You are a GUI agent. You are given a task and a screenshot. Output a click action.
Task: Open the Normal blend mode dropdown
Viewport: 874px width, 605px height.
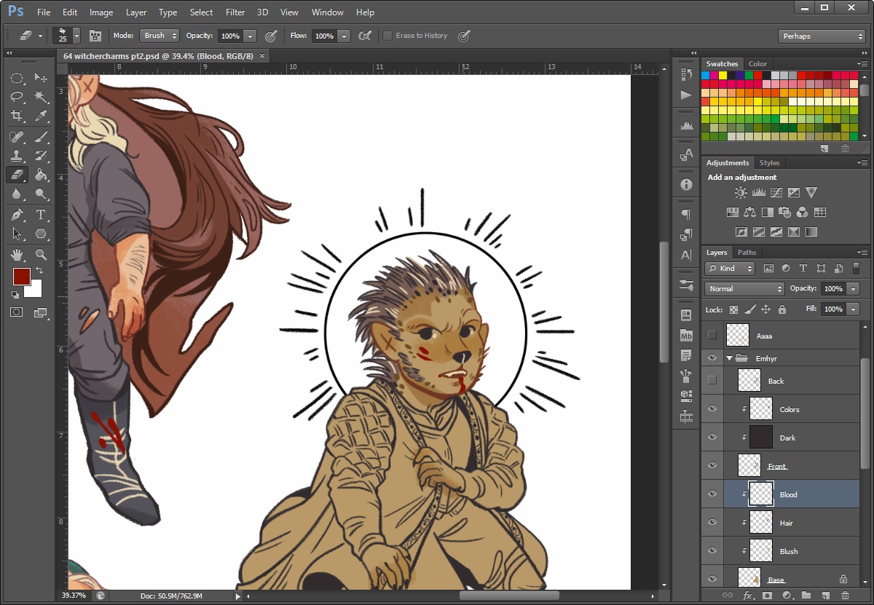[744, 289]
